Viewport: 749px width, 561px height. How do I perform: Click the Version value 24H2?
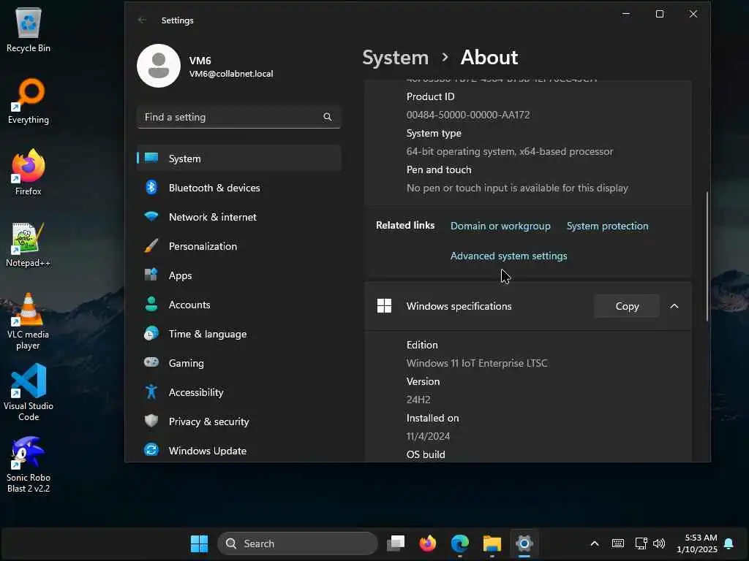[x=418, y=400]
